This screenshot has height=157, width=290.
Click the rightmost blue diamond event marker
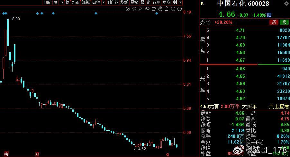coord(157,13)
